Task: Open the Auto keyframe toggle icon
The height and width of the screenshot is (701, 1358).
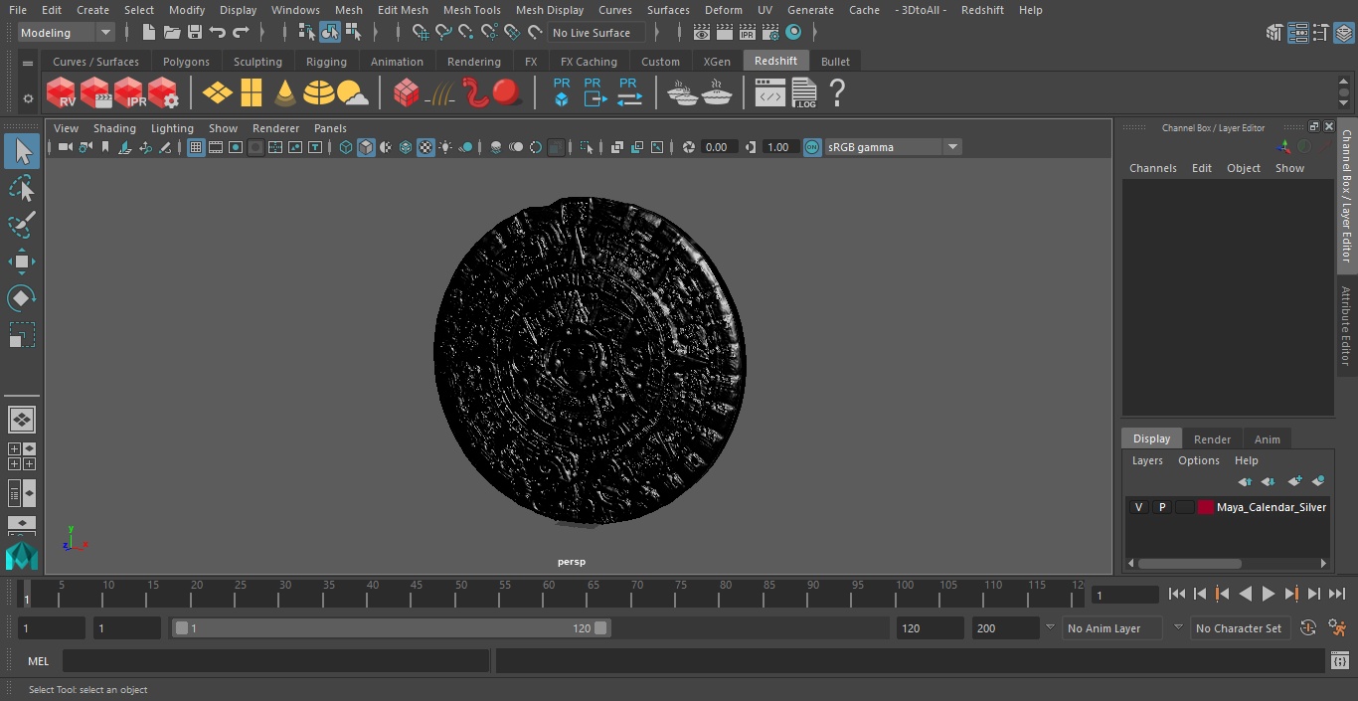Action: 1308,628
